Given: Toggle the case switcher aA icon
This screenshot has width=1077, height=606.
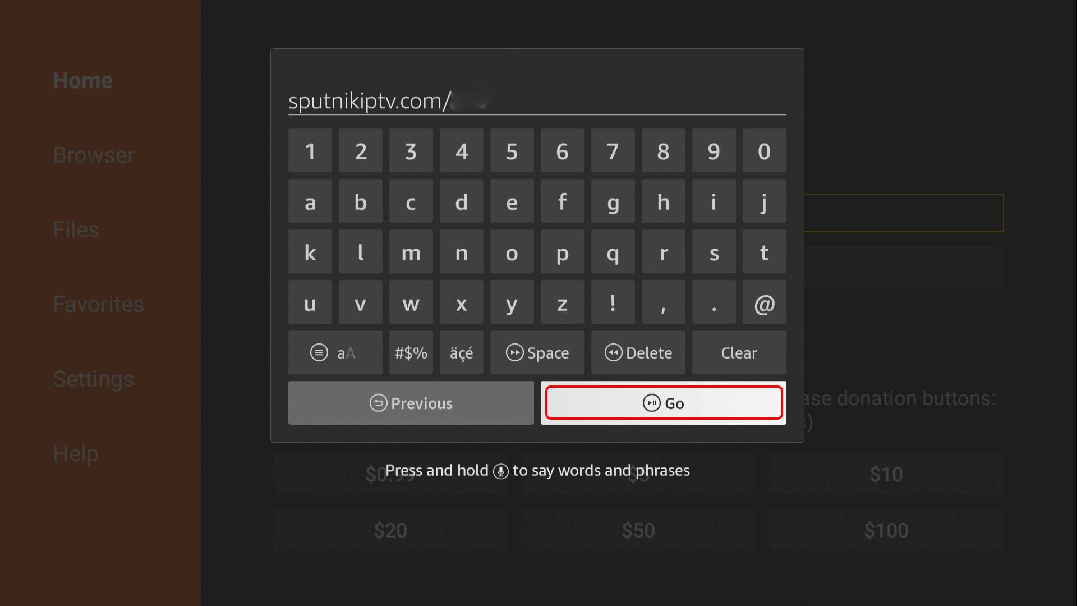Looking at the screenshot, I should click(x=334, y=353).
